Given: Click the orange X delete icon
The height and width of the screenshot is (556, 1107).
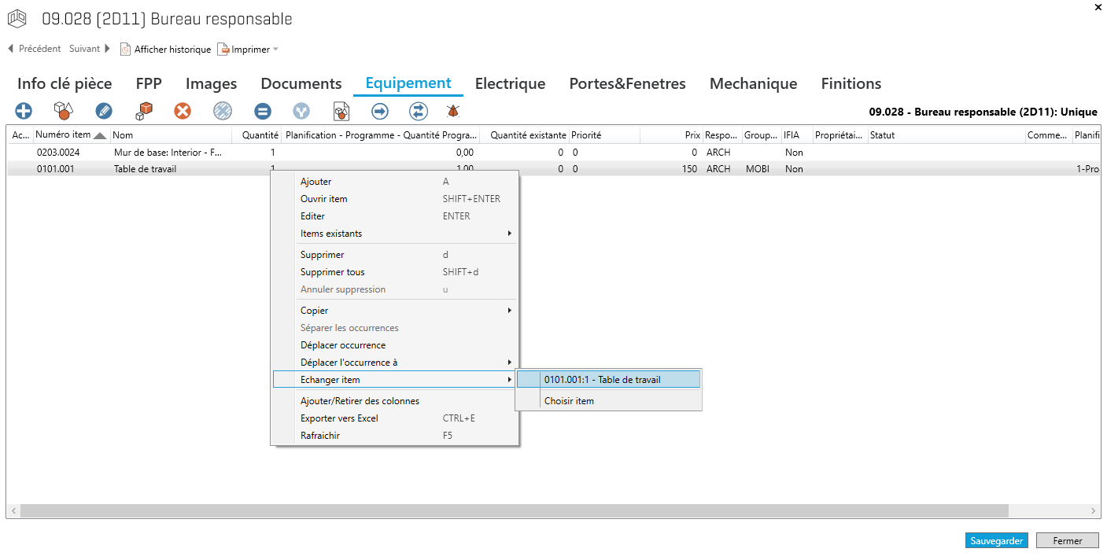Looking at the screenshot, I should [x=183, y=111].
